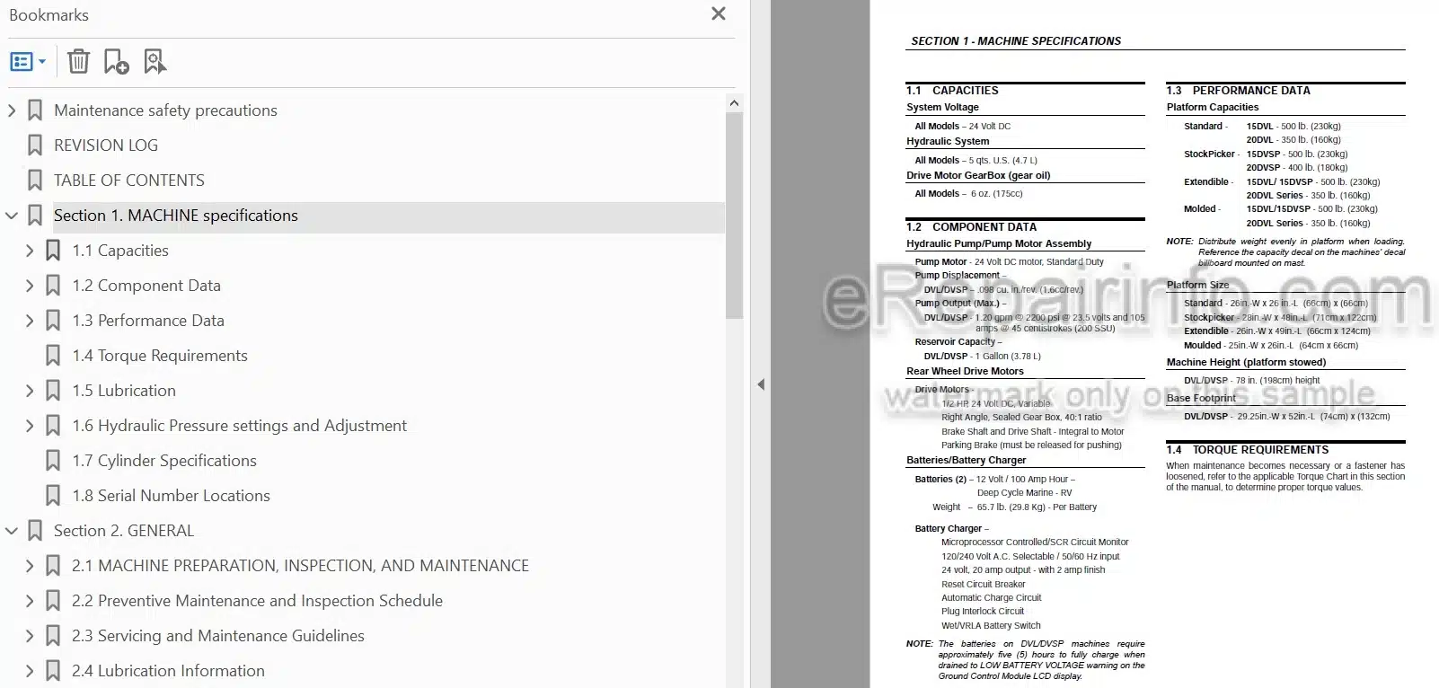The width and height of the screenshot is (1439, 688).
Task: Expand the 1.3 Performance Data bookmark
Action: pyautogui.click(x=30, y=321)
